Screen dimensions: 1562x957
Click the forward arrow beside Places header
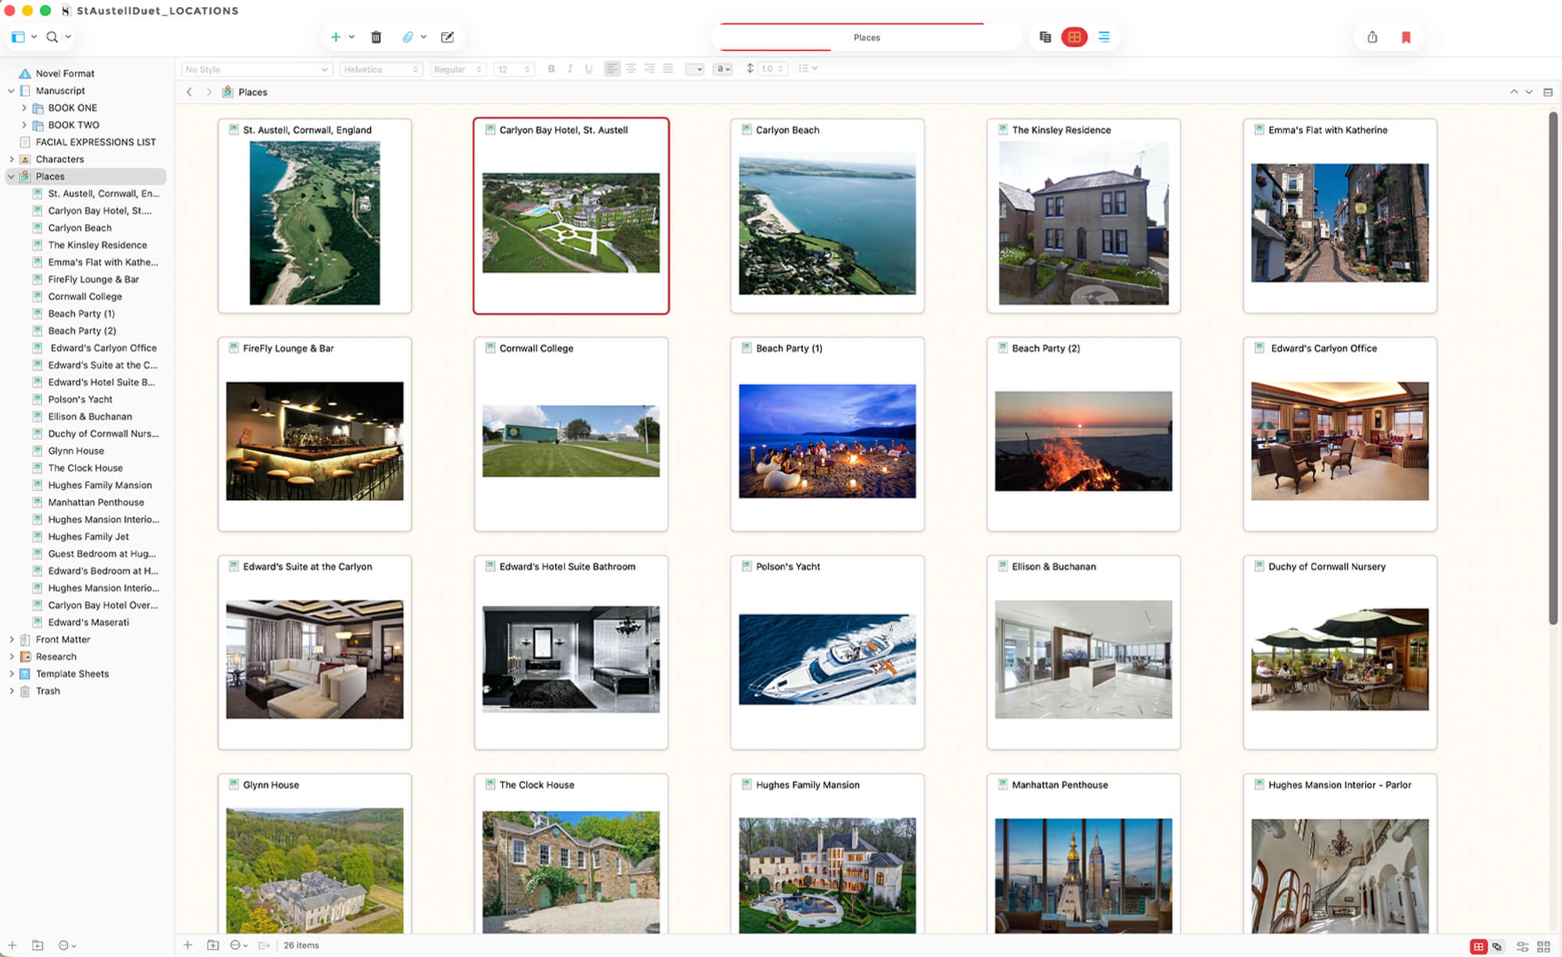(x=209, y=92)
